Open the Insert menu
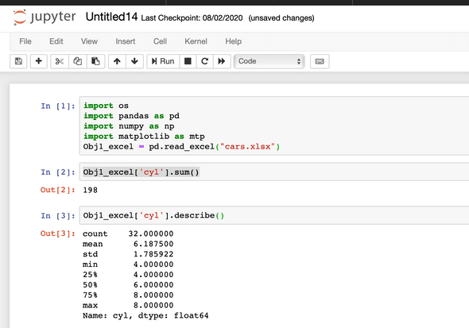This screenshot has width=469, height=328. point(126,41)
